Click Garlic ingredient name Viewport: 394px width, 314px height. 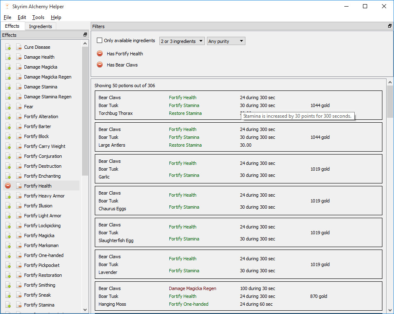tap(104, 177)
